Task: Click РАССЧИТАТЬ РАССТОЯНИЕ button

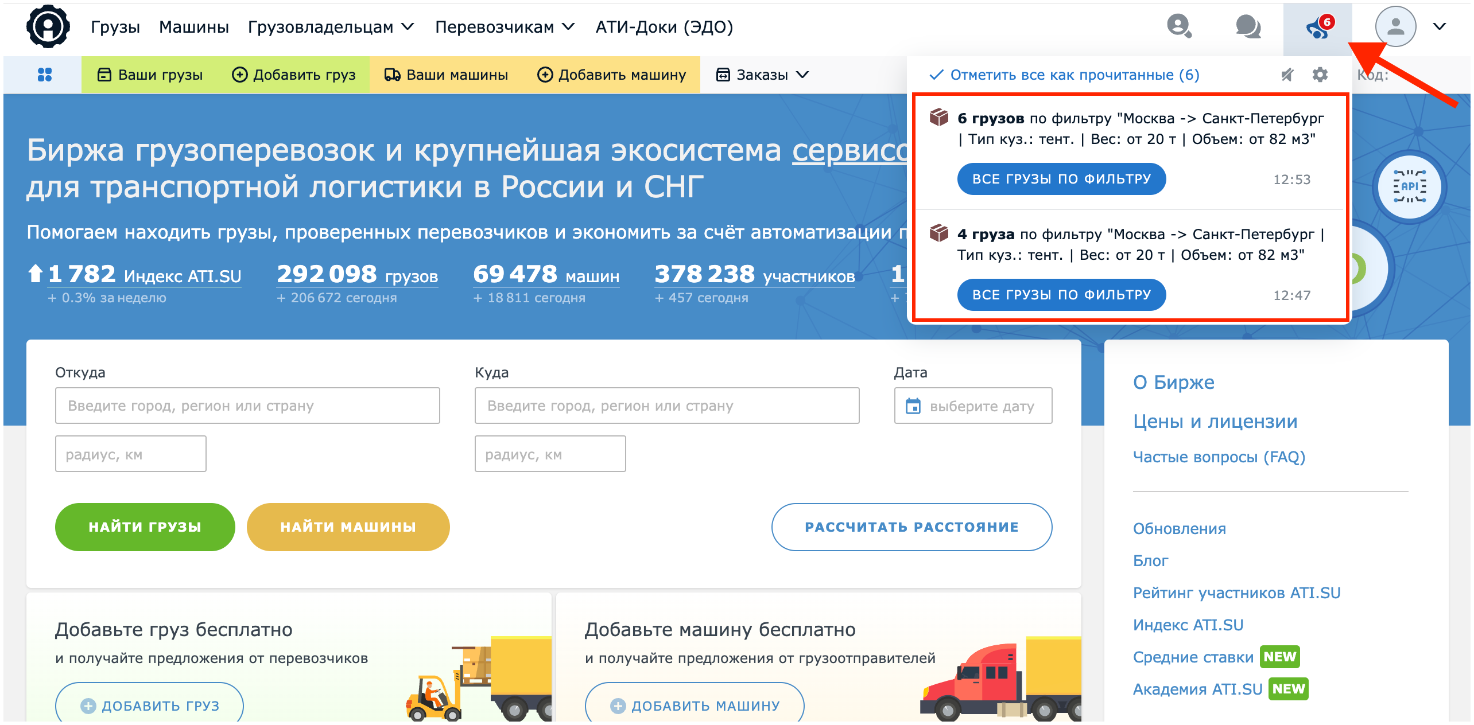Action: [911, 527]
